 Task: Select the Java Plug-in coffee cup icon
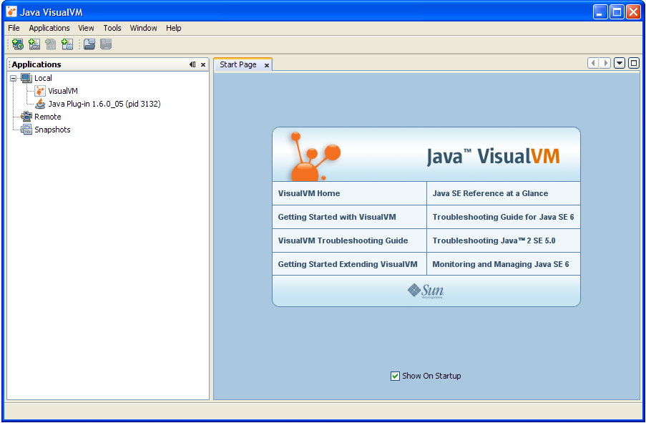pos(40,104)
